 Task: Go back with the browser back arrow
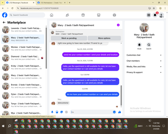pos(3,8)
